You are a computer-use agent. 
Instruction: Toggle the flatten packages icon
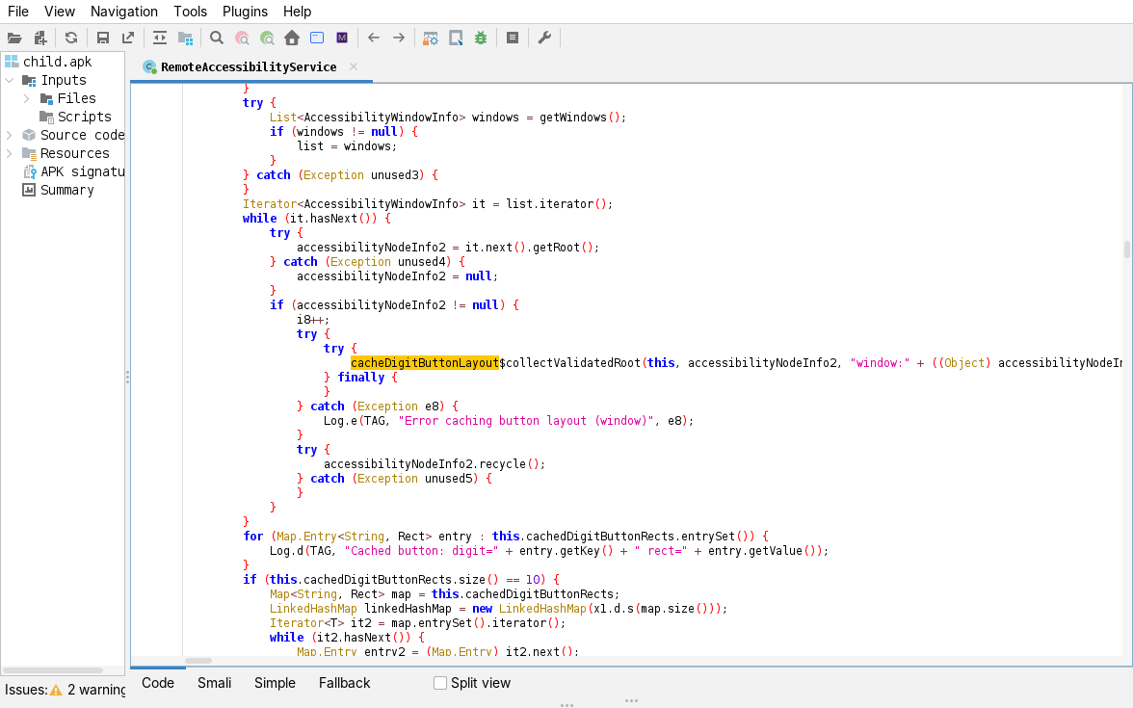[186, 39]
